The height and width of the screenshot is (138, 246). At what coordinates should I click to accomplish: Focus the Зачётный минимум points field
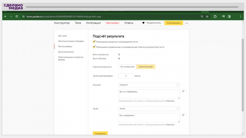(126, 76)
